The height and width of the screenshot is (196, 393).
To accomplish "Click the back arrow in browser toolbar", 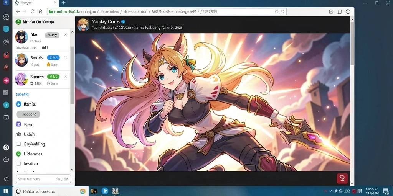I will pos(18,11).
